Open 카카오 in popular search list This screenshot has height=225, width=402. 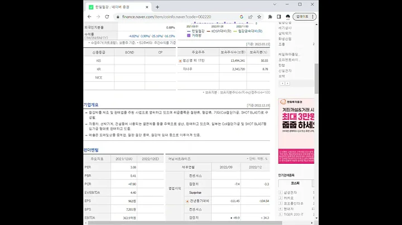[289, 198]
